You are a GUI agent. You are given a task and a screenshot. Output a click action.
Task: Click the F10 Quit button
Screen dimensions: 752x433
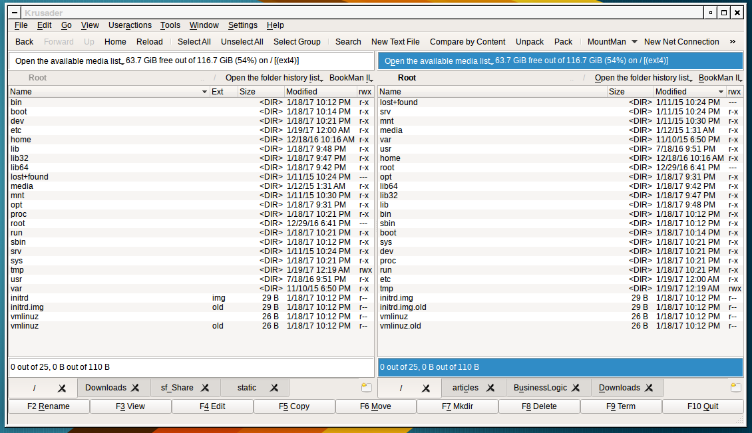coord(703,406)
